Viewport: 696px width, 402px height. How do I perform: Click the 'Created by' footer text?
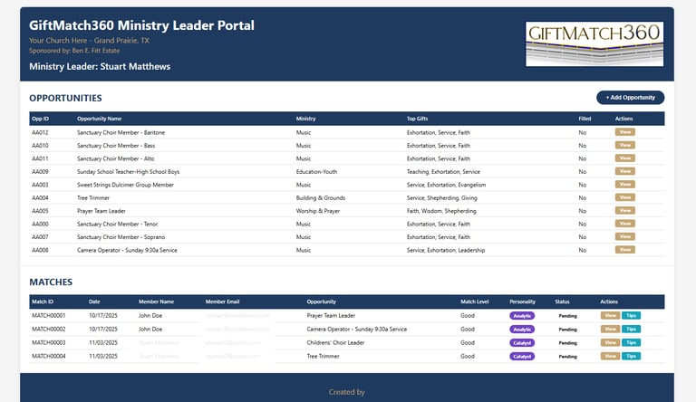coord(347,392)
